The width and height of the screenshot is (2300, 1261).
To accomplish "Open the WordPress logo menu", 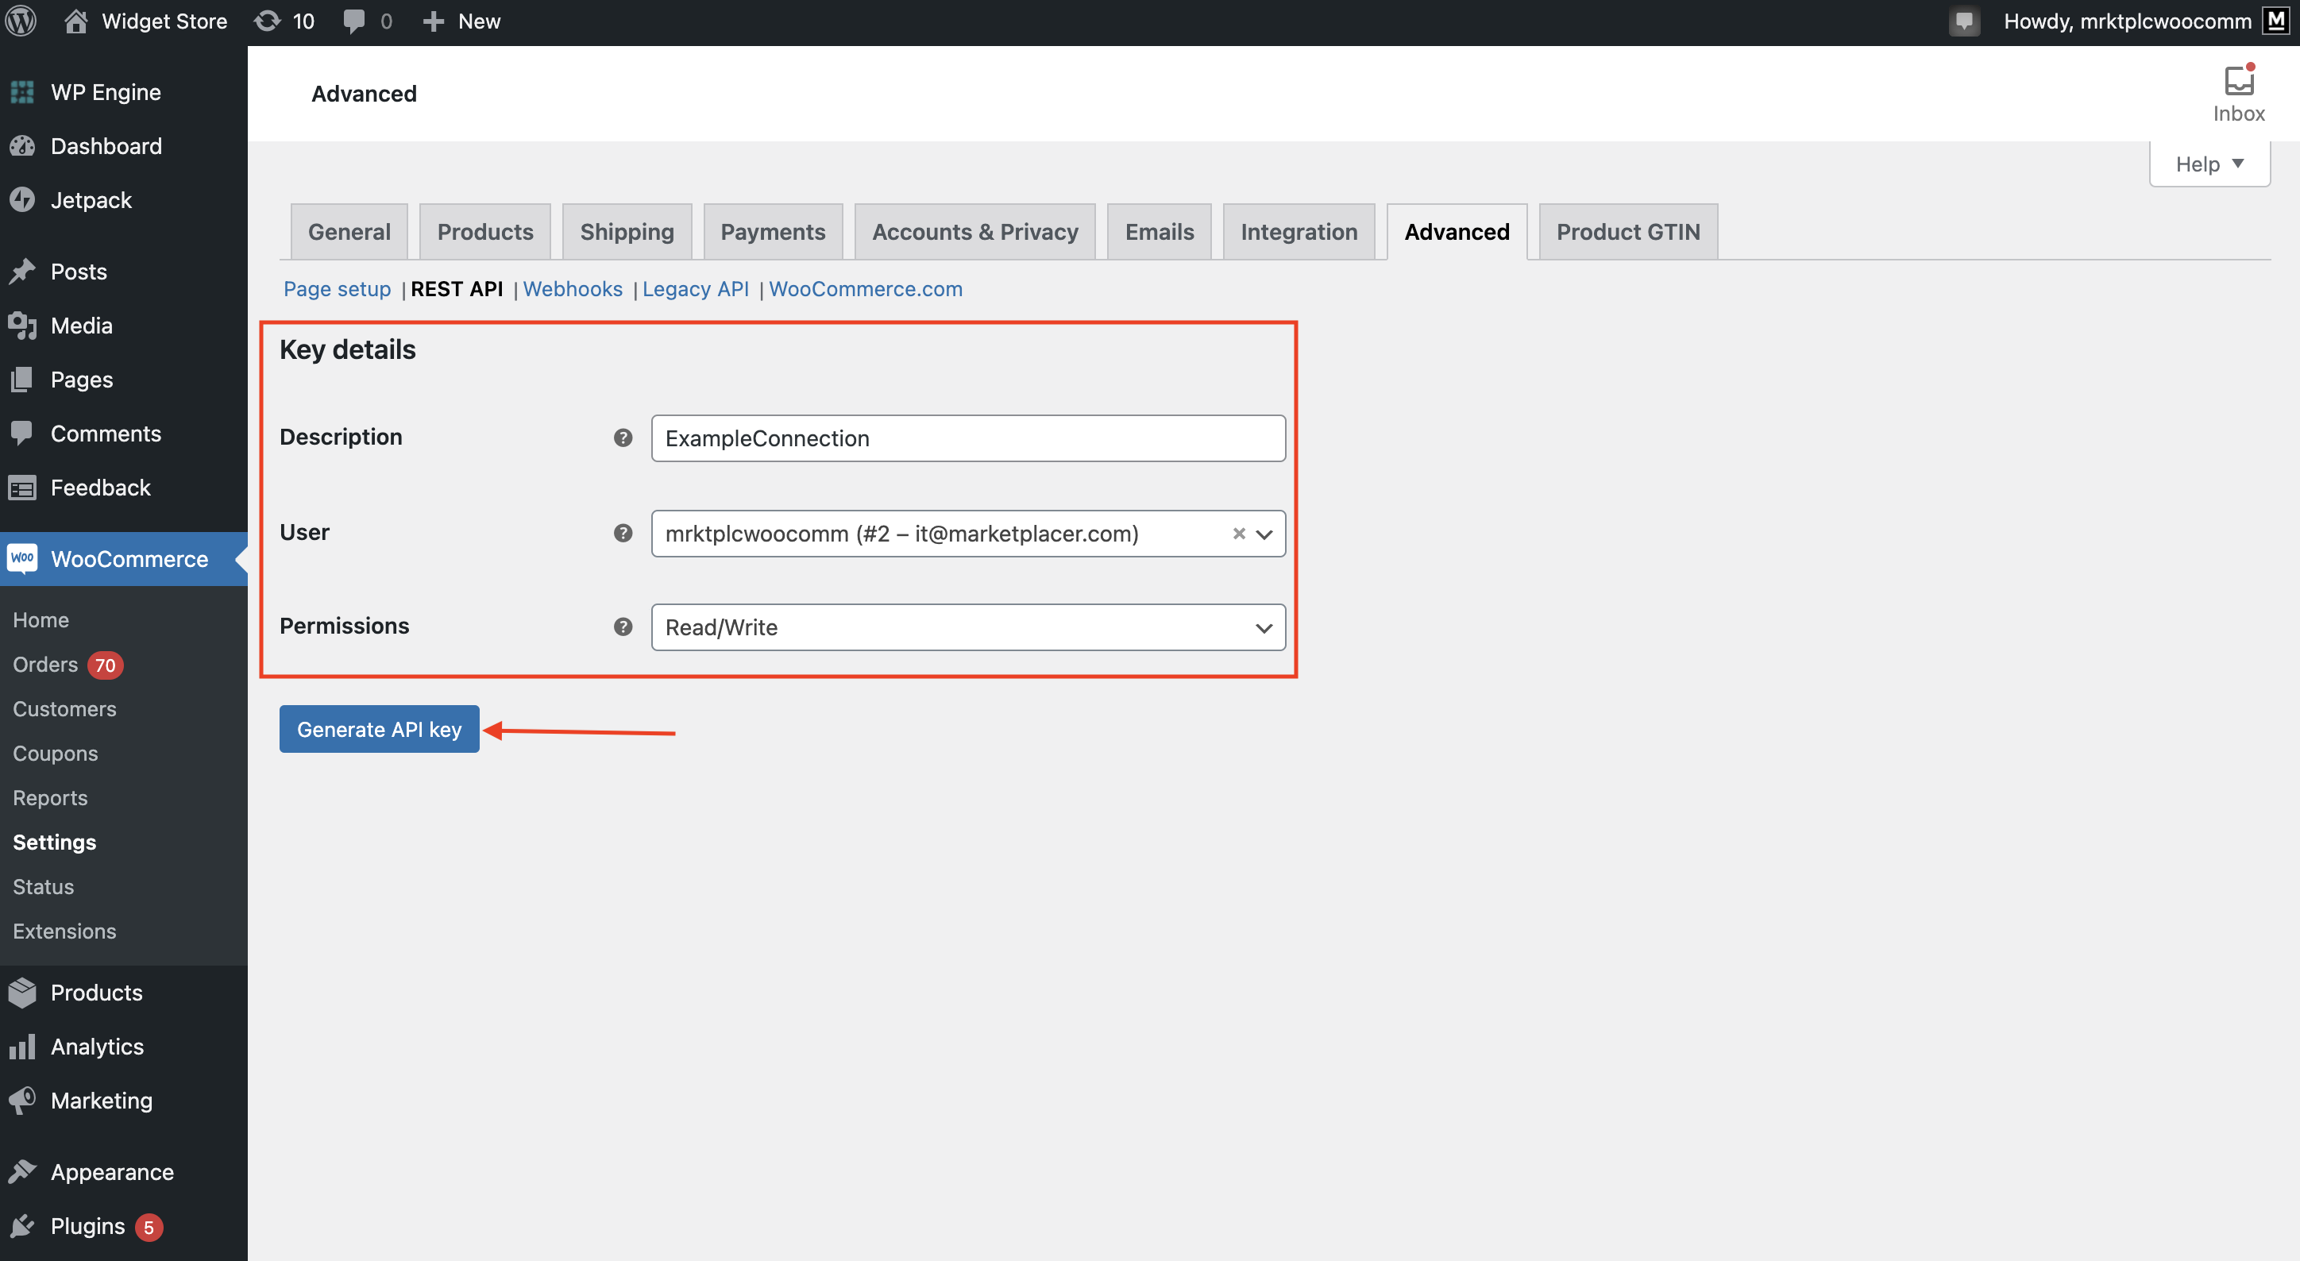I will [x=21, y=21].
